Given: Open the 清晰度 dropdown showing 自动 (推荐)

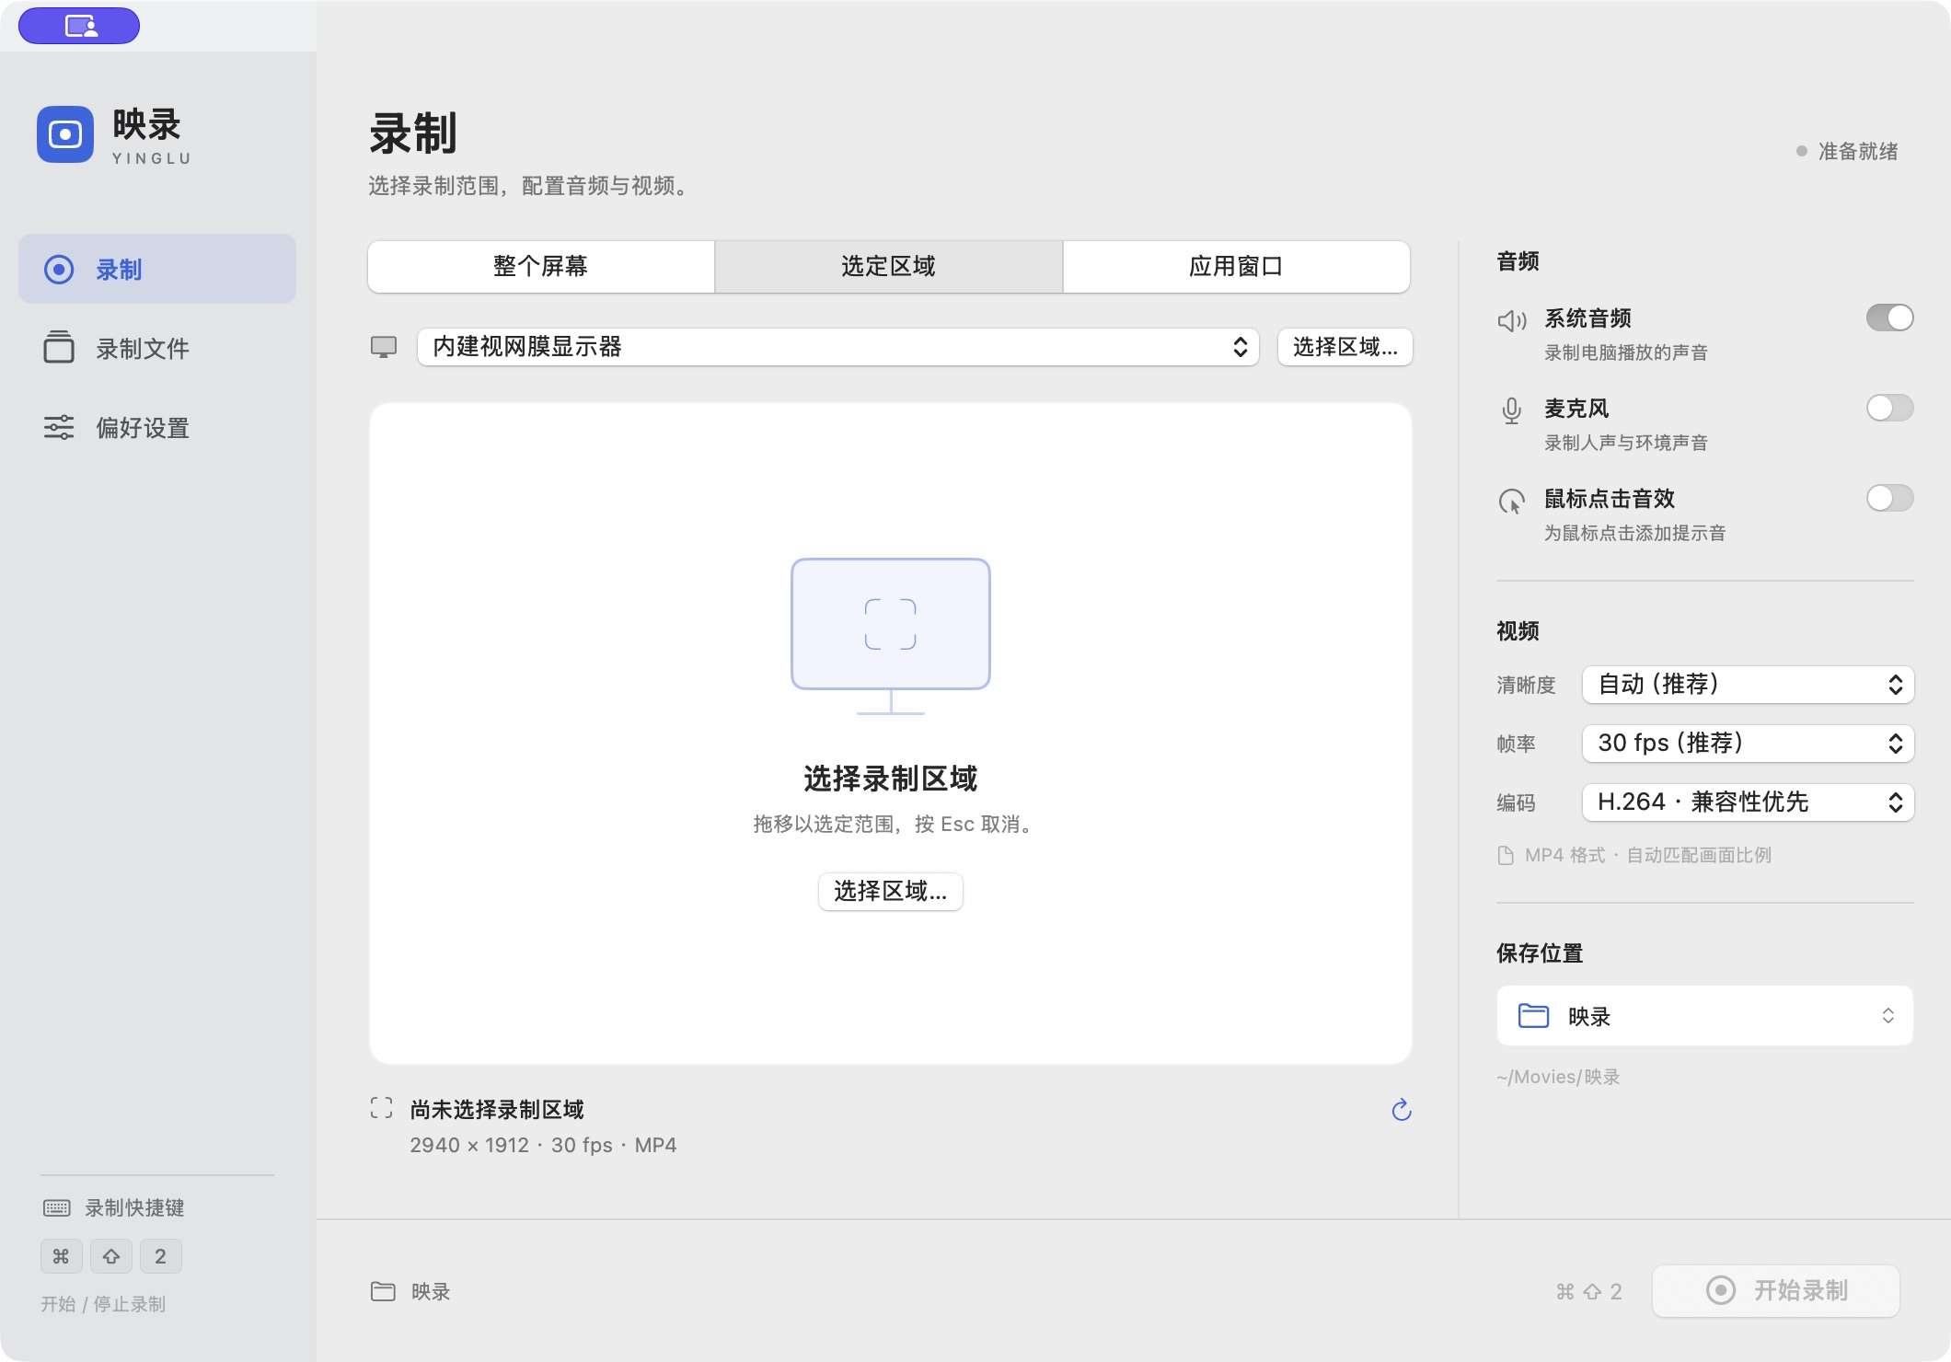Looking at the screenshot, I should coord(1748,685).
